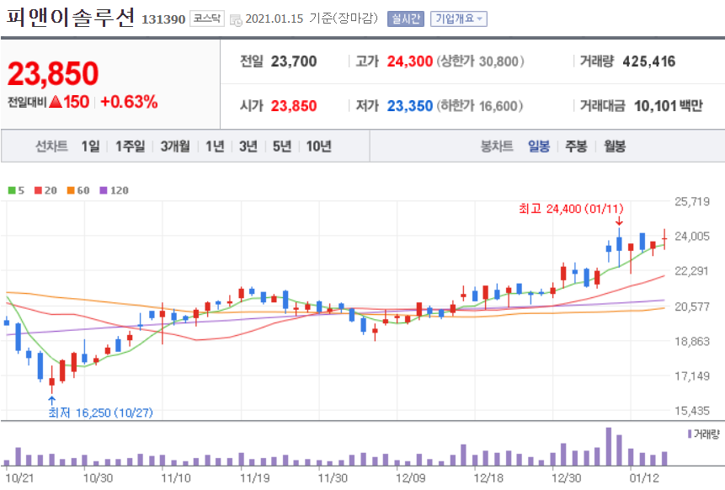Click the 12/30 date axis label
The width and height of the screenshot is (725, 490).
pos(567,478)
